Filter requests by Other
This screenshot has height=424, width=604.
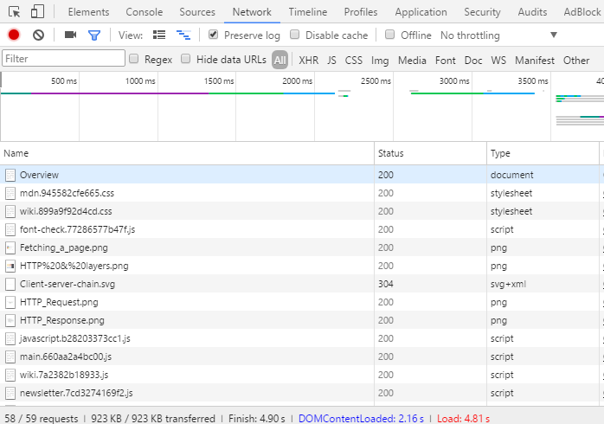pyautogui.click(x=576, y=61)
